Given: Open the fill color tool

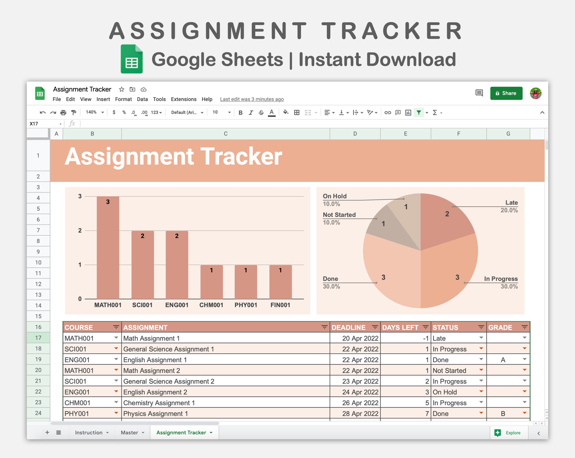Looking at the screenshot, I should tap(286, 112).
